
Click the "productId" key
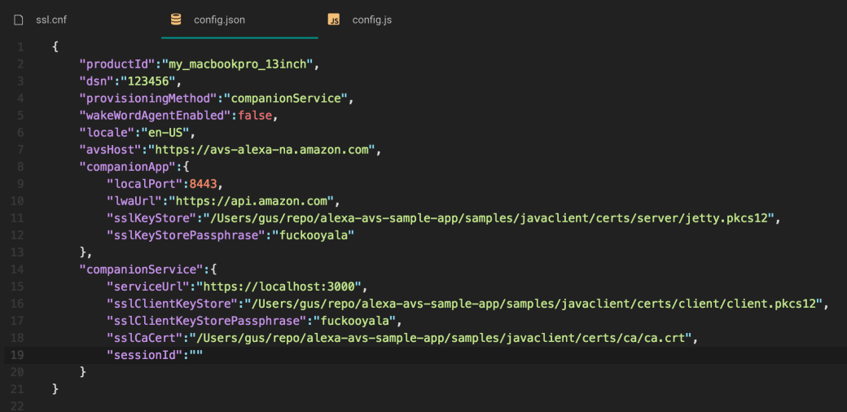(117, 64)
